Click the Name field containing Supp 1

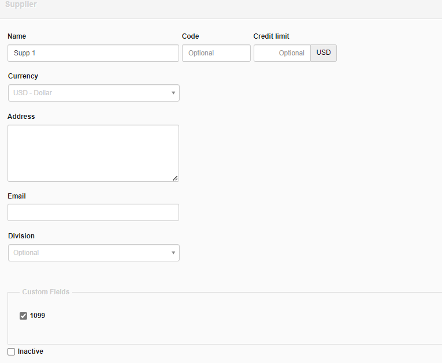pos(93,53)
